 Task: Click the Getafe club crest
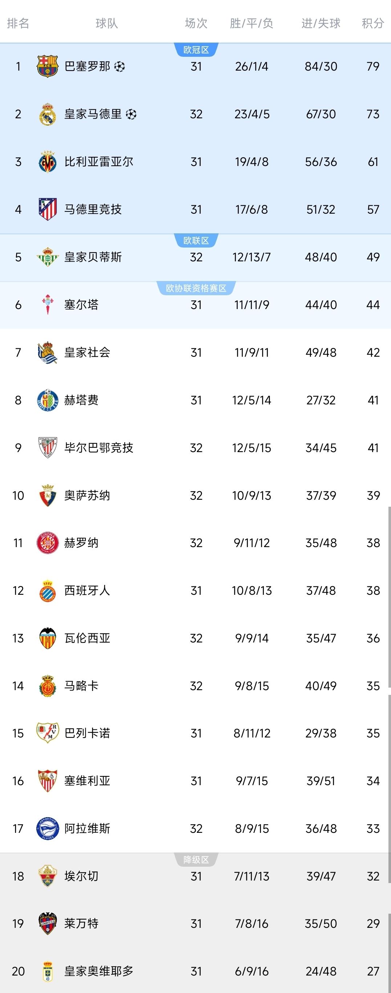pos(47,400)
